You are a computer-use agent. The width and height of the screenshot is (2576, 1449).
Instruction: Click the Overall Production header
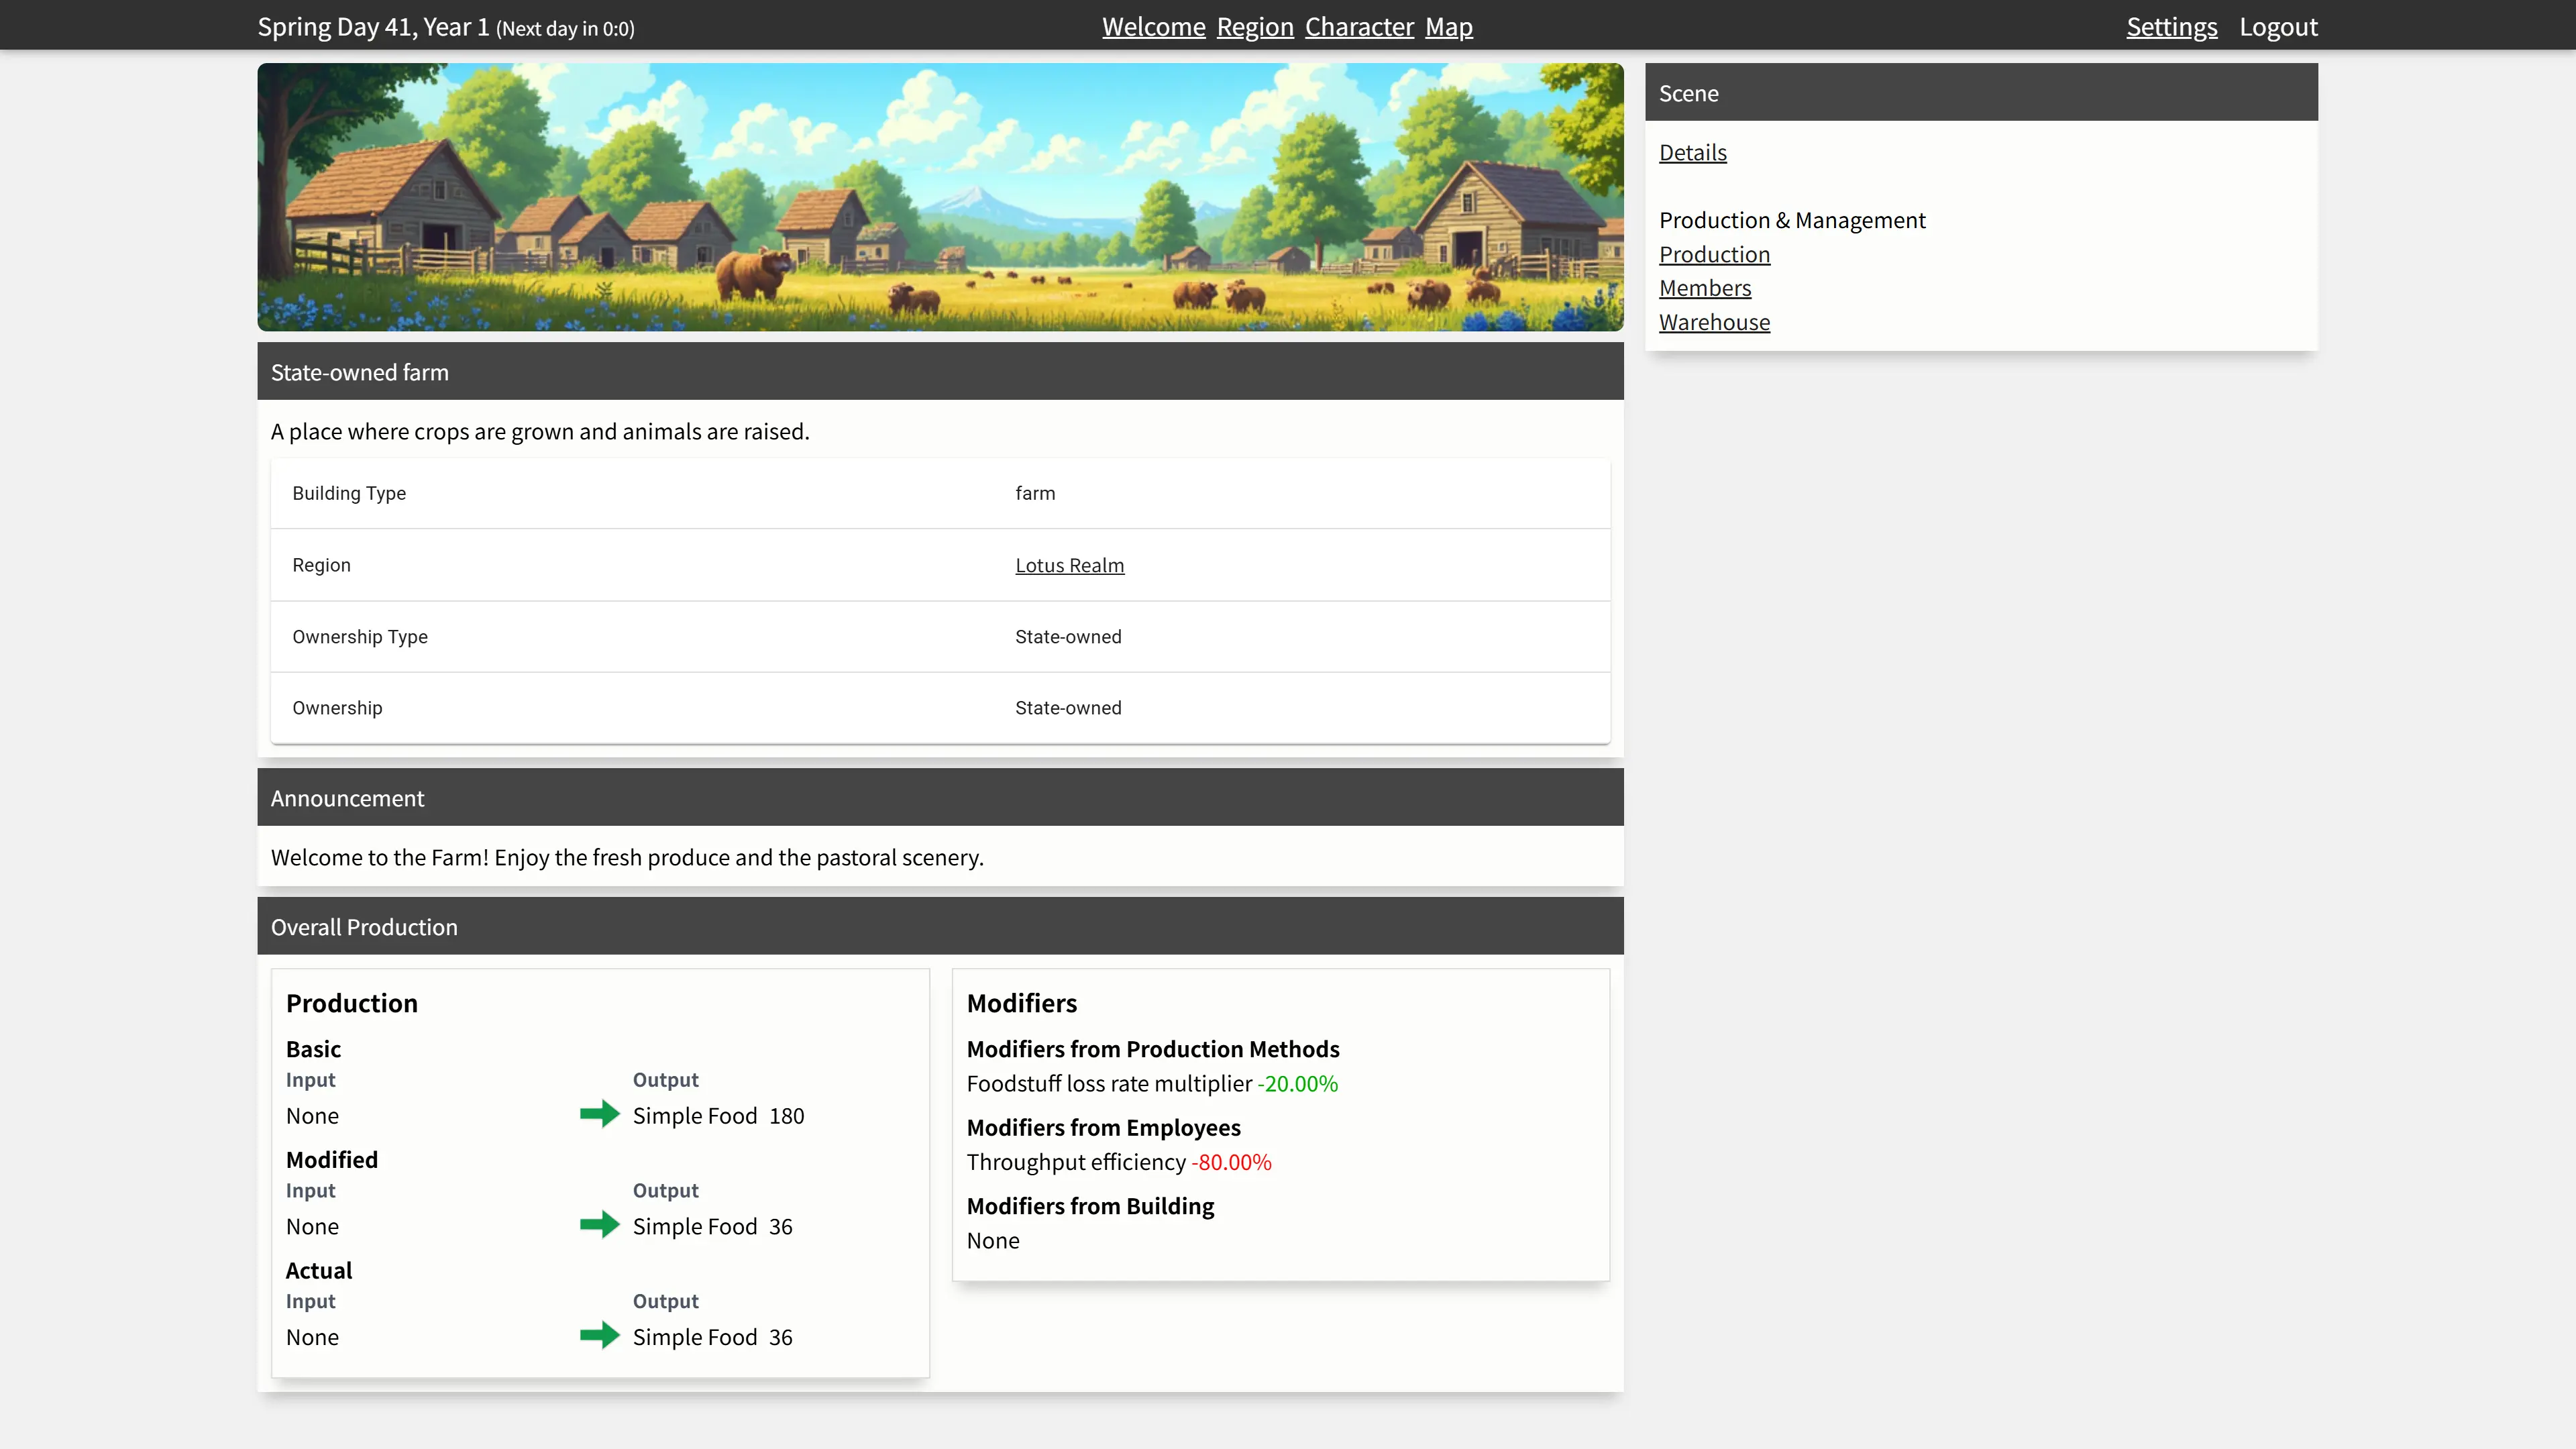point(940,927)
